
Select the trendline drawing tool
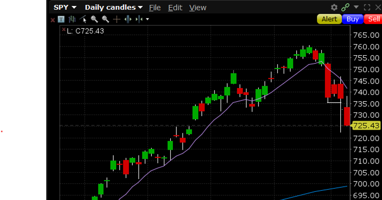pos(83,19)
